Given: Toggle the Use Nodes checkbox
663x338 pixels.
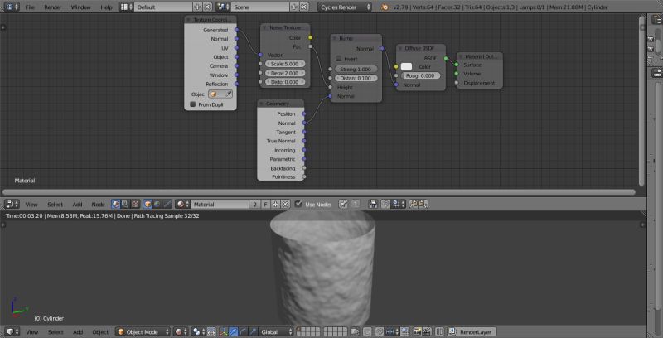Looking at the screenshot, I should pos(298,204).
